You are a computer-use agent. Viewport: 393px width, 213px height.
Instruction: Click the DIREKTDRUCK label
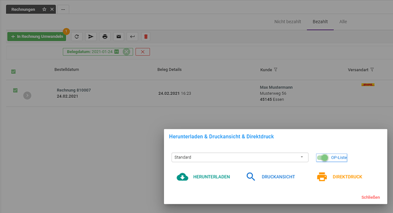(x=347, y=177)
